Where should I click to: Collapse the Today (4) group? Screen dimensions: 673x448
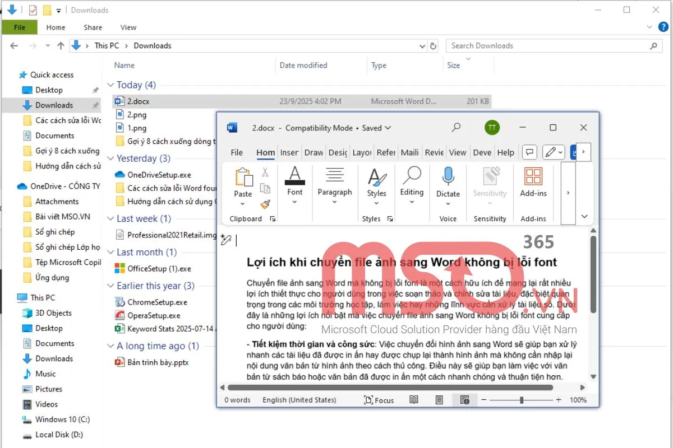110,85
